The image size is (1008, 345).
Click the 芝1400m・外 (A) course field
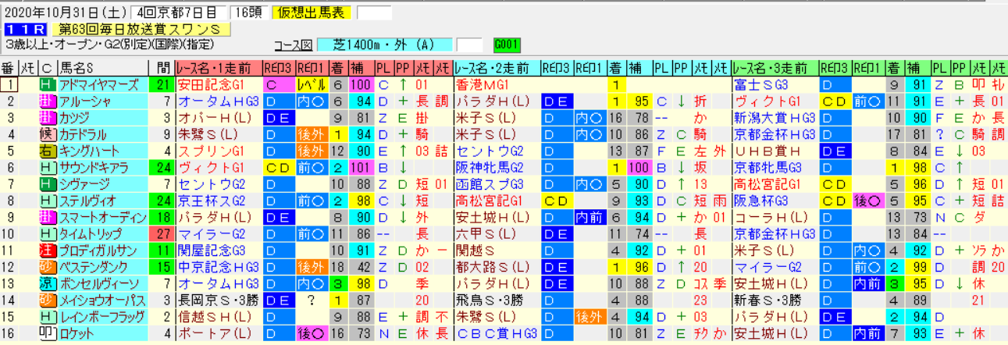click(x=385, y=45)
